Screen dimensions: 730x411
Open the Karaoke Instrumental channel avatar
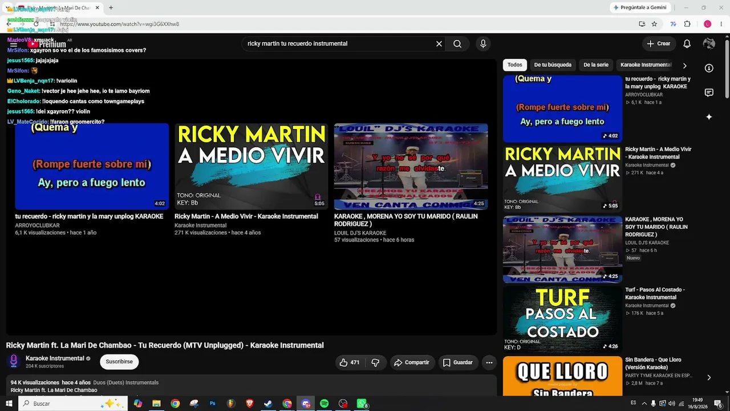[14, 361]
